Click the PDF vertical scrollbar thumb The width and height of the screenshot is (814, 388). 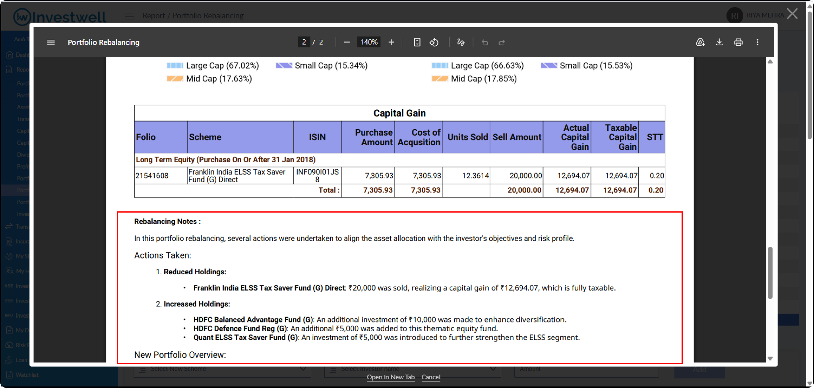click(x=770, y=273)
